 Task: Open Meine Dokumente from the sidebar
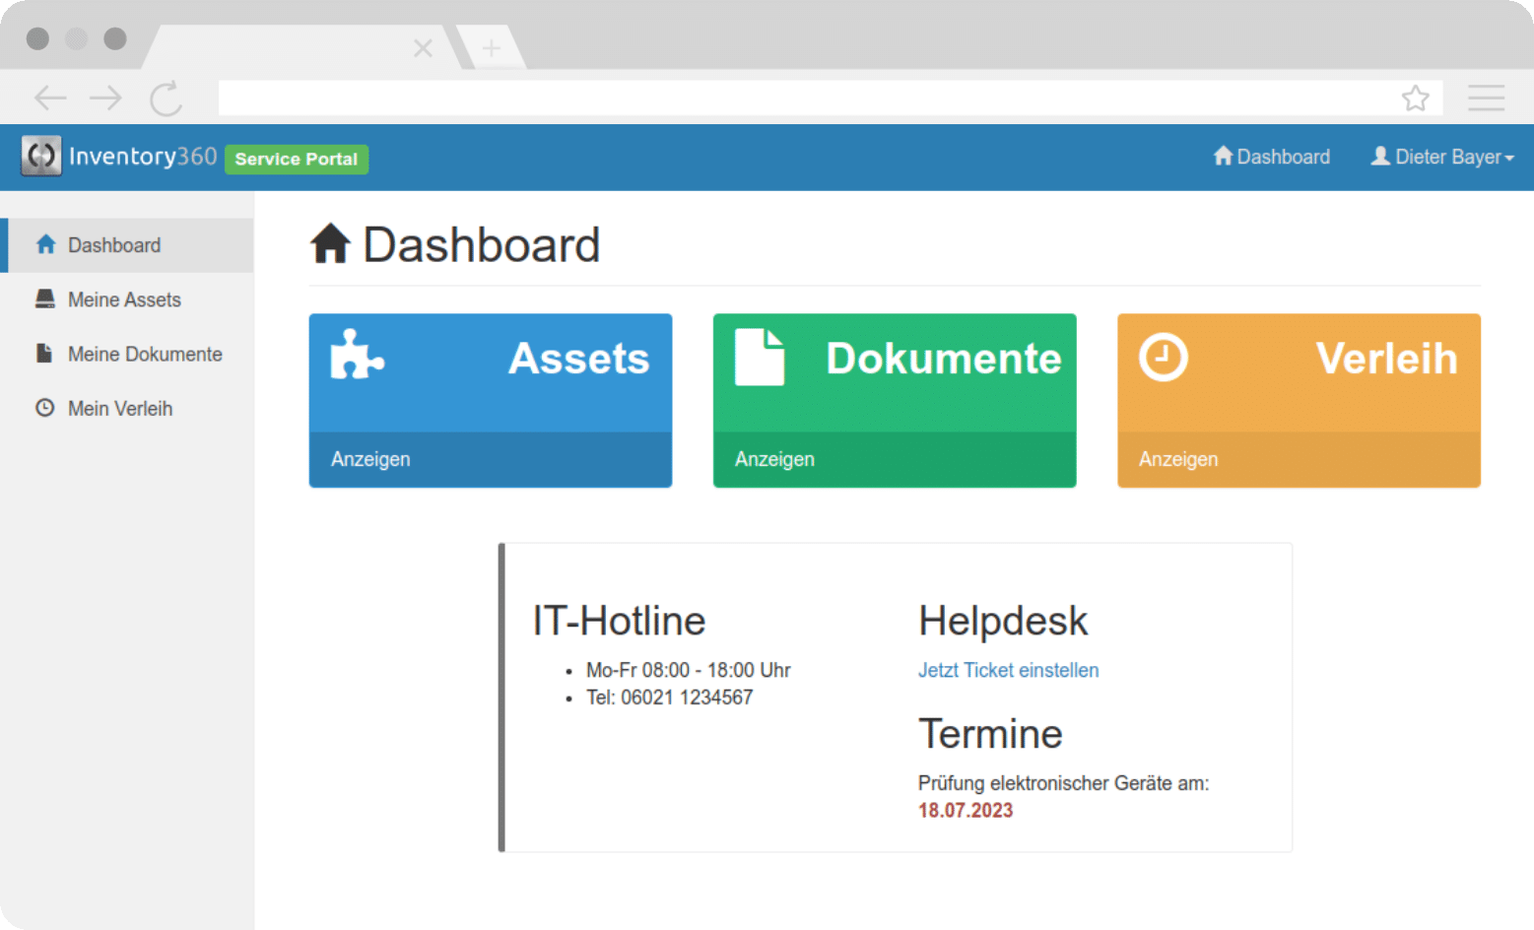[x=144, y=353]
